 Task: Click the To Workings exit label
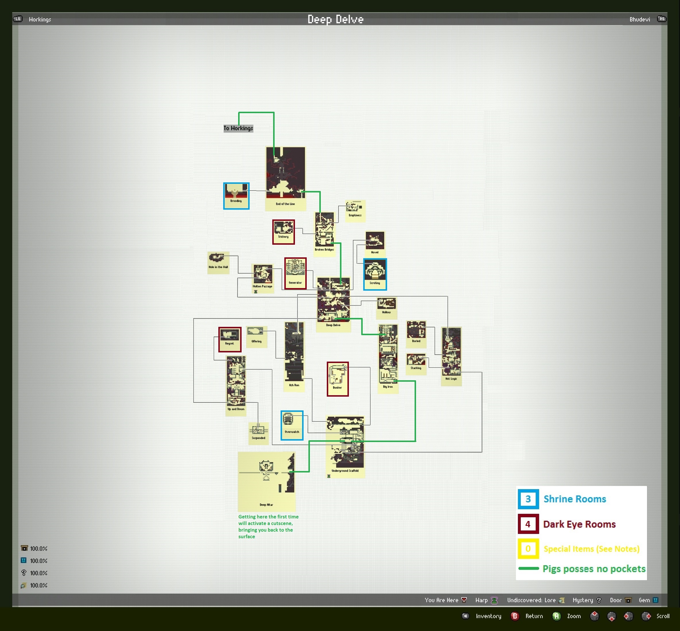[238, 128]
